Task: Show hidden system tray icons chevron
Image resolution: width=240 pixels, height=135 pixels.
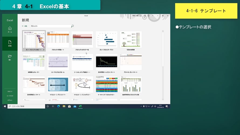Action: tap(141, 106)
